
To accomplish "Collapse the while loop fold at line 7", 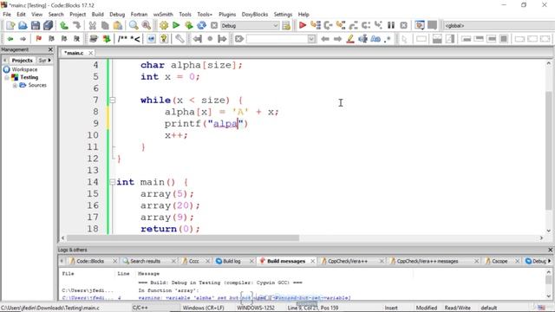I will pos(113,101).
